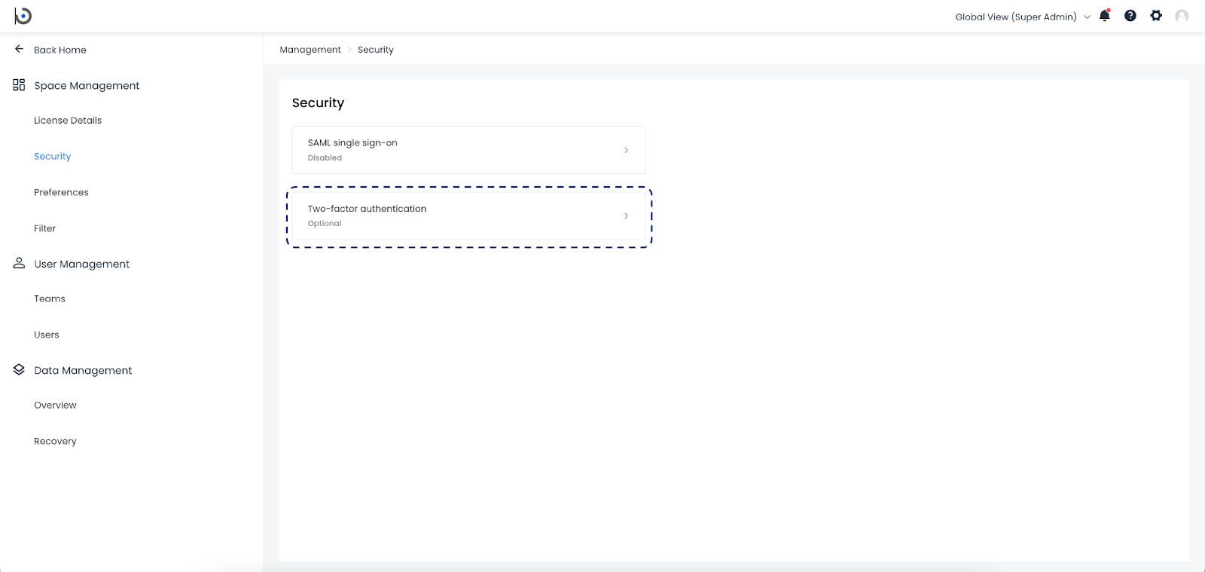Click the Management breadcrumb link

(310, 50)
